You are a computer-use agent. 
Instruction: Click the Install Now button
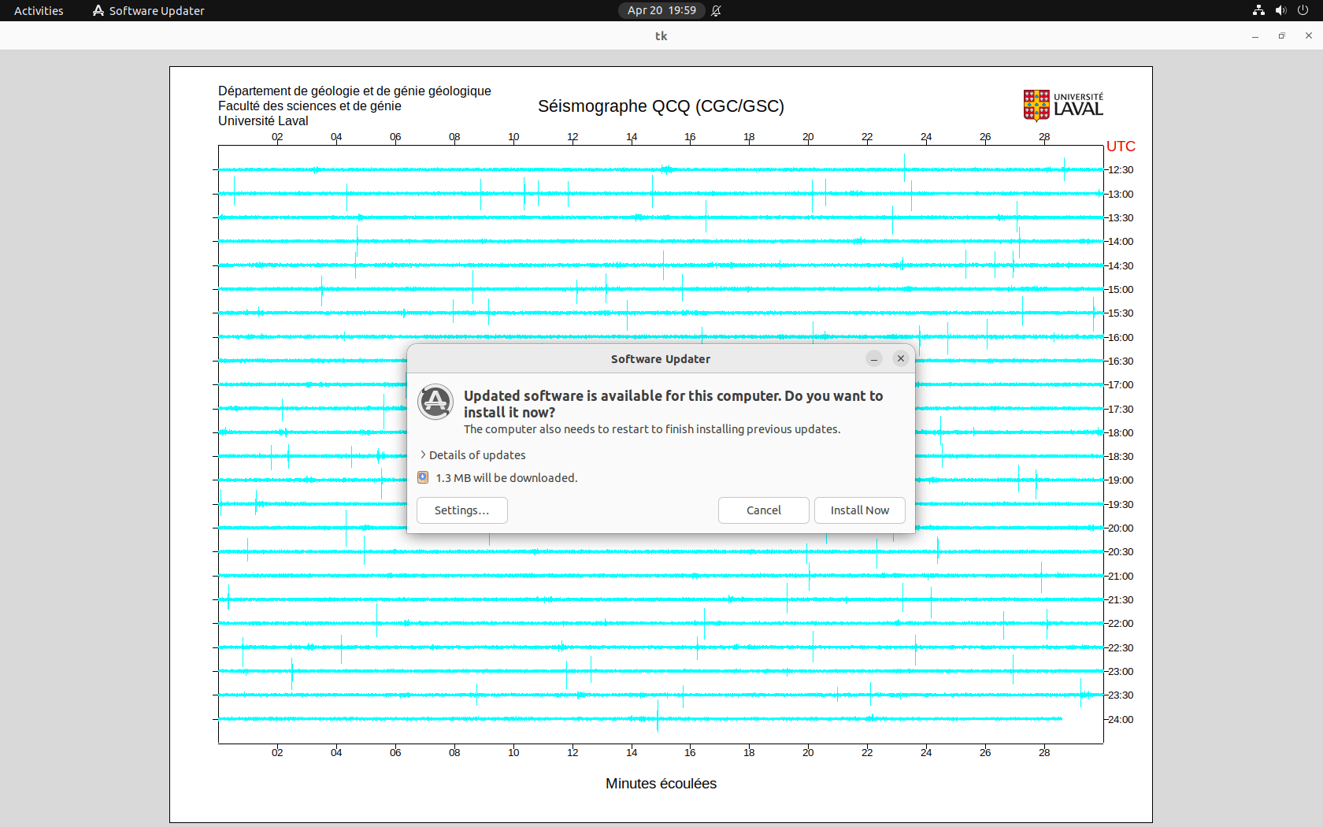(x=859, y=510)
